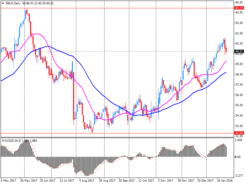Viewport: 246px width, 184px height.
Task: Select the 4 Aug 2017 date marker
Action: 87,181
